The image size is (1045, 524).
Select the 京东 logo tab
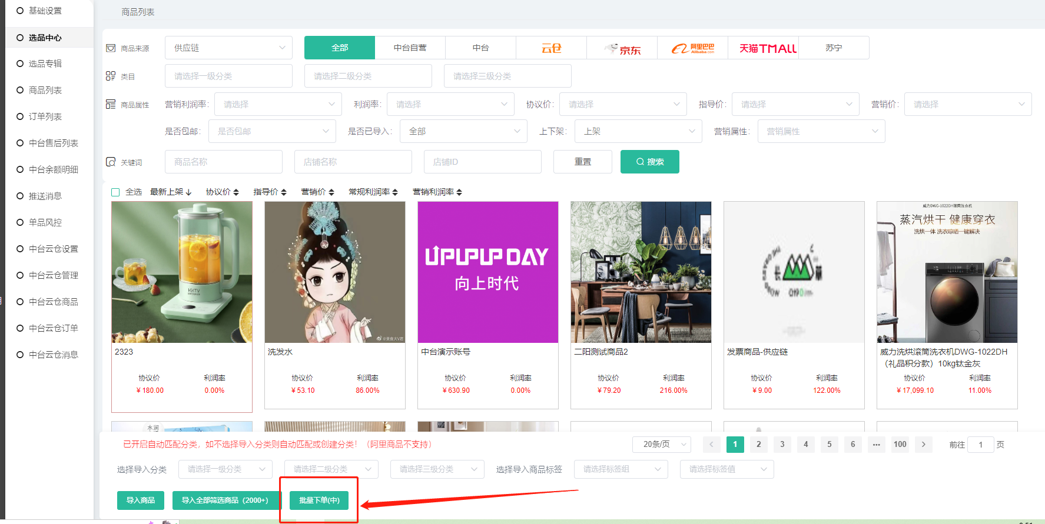point(622,48)
